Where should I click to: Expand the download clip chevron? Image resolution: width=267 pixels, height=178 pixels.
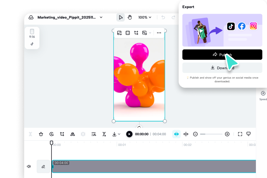119,134
